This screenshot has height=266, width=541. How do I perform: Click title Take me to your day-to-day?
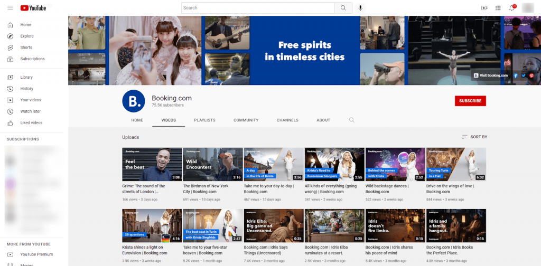(269, 189)
